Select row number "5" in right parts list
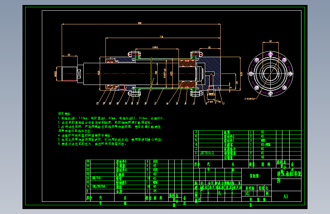Image resolution: width=330 pixels, height=214 pixels. [196, 141]
